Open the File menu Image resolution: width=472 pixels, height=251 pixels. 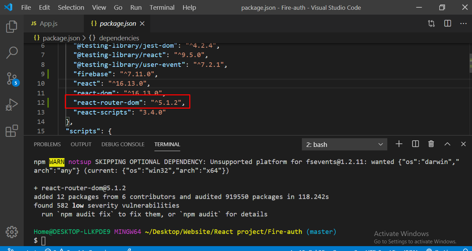click(x=26, y=7)
